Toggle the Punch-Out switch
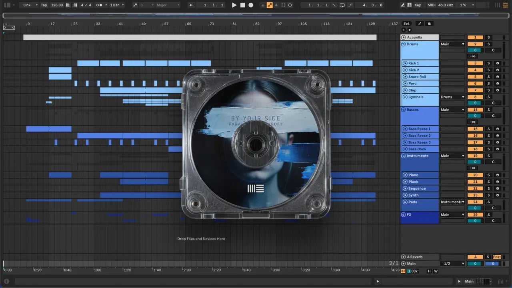 [350, 5]
